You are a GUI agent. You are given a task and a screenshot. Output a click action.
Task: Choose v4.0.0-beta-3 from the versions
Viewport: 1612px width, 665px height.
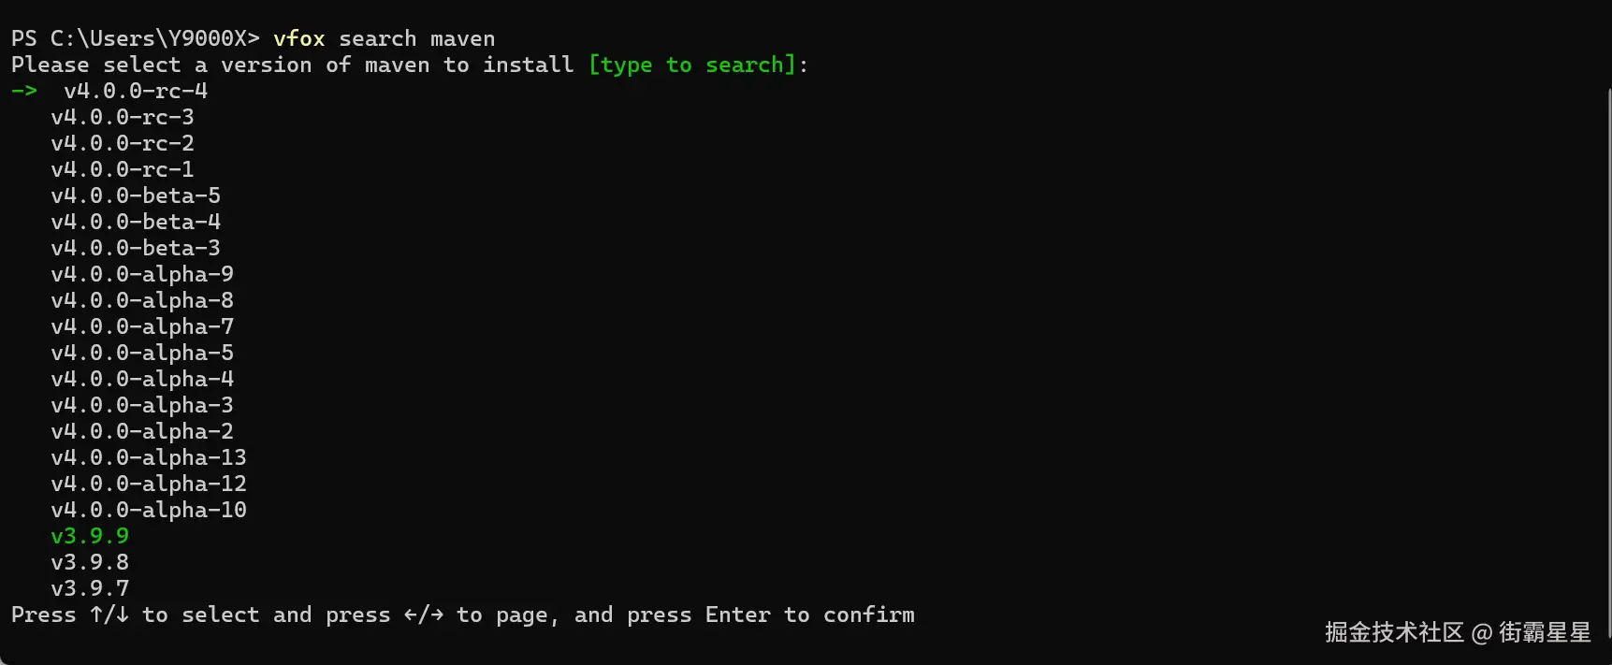point(136,248)
